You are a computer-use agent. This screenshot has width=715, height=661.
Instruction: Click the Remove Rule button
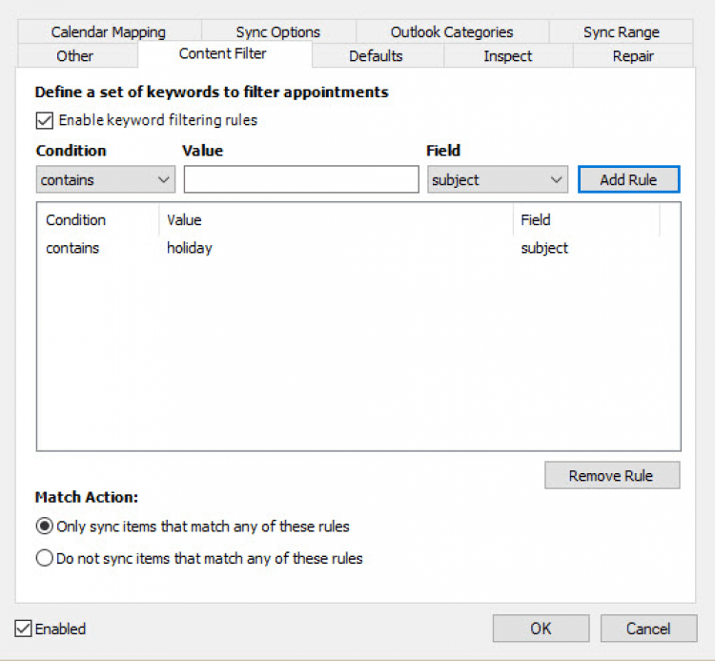click(612, 476)
